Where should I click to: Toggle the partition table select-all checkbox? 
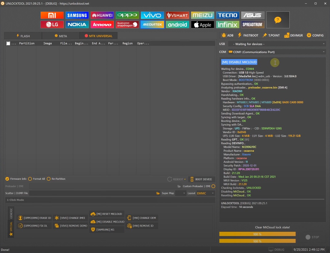click(x=8, y=43)
